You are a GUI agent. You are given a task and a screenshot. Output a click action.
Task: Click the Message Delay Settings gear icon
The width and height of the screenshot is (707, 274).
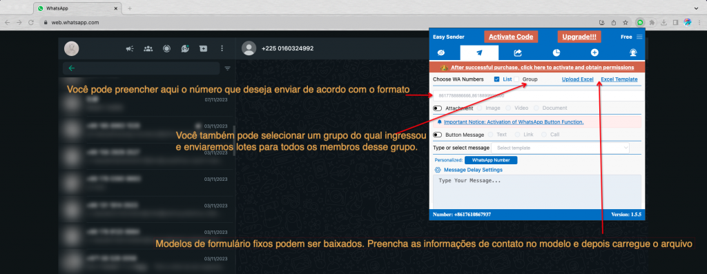click(437, 170)
